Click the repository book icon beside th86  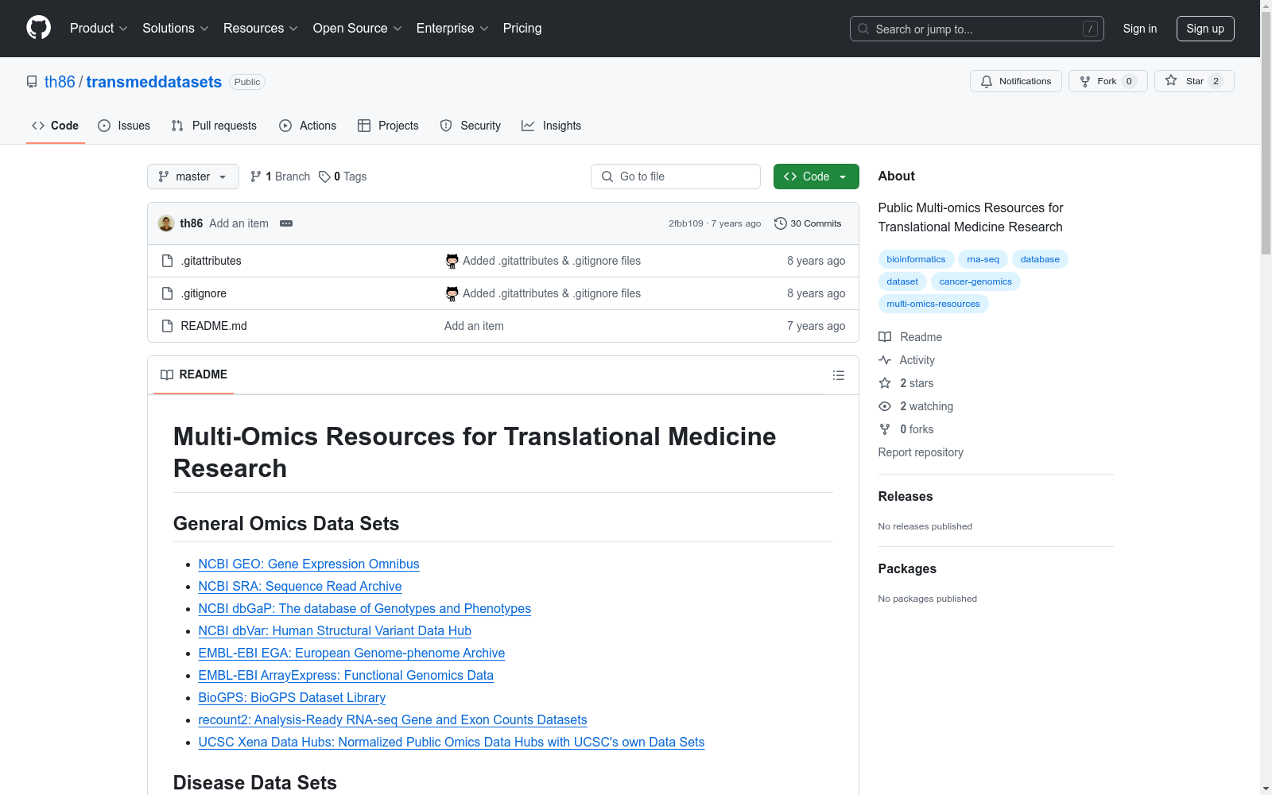32,82
